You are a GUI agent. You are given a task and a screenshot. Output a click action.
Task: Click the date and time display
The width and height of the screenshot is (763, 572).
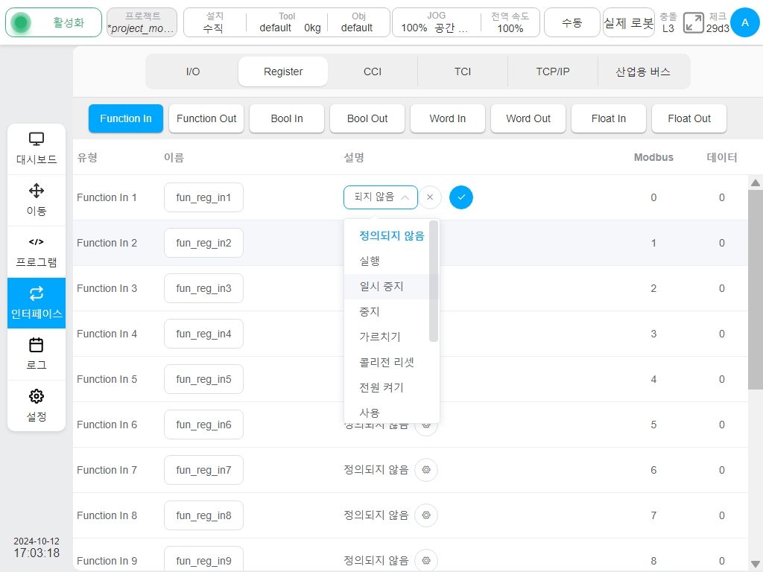pos(37,547)
